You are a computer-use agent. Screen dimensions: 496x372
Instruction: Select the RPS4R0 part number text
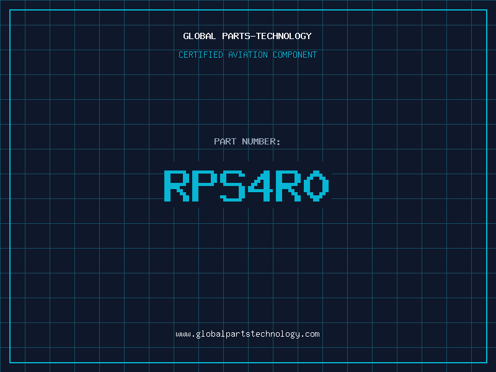click(x=247, y=185)
